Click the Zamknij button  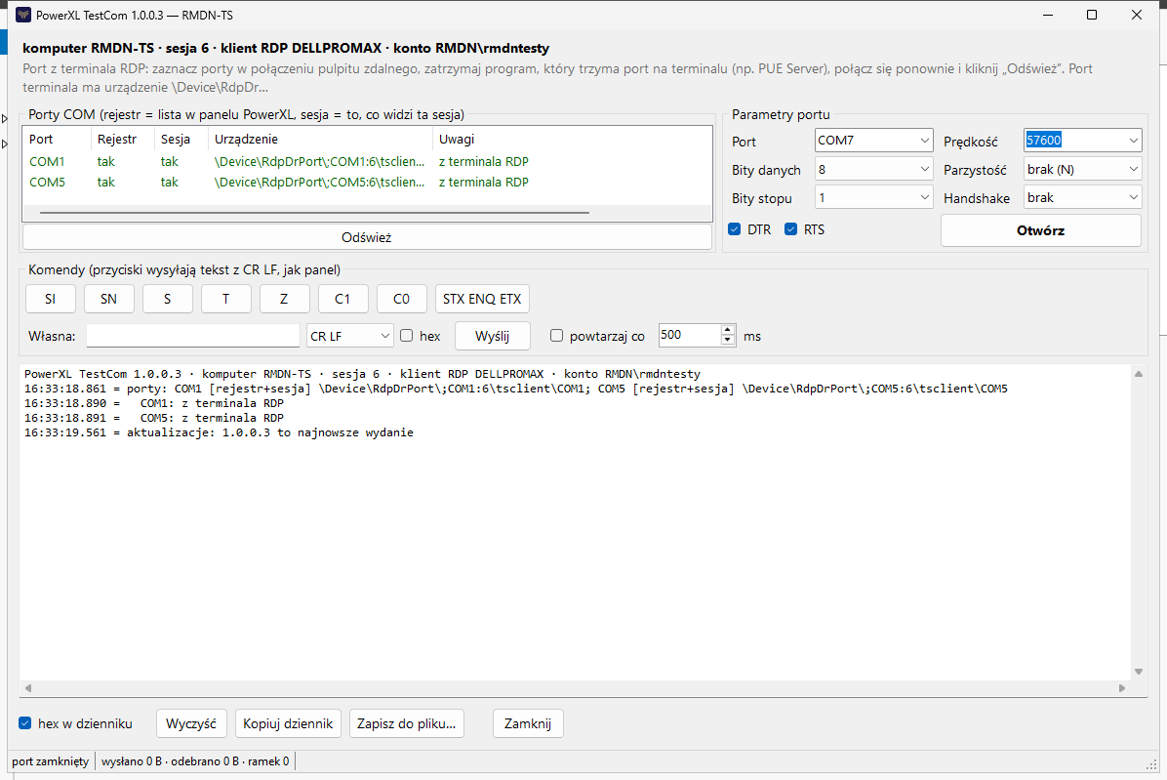[x=528, y=723]
